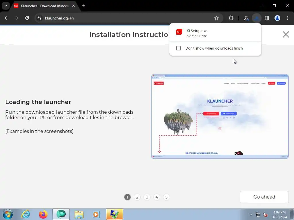Image resolution: width=294 pixels, height=220 pixels.
Task: Open the Chrome profile avatar
Action: (277, 18)
